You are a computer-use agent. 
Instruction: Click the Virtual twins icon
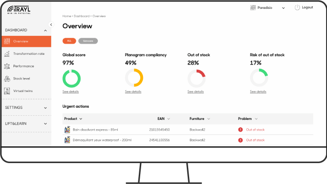coord(7,91)
